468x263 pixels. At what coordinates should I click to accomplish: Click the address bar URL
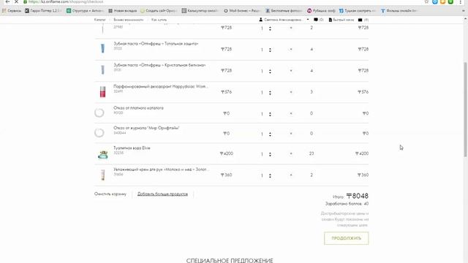pos(66,1)
